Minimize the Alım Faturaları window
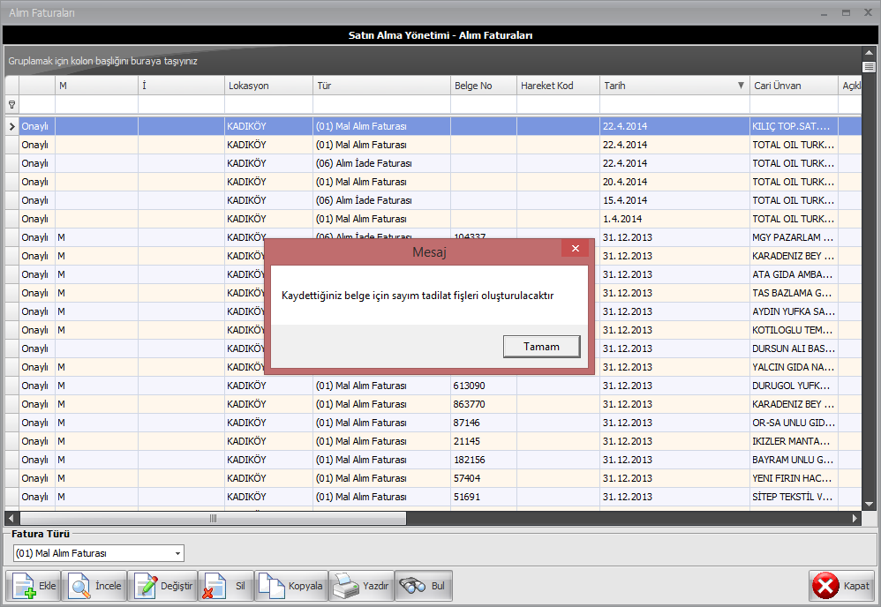Image resolution: width=881 pixels, height=607 pixels. pos(824,13)
